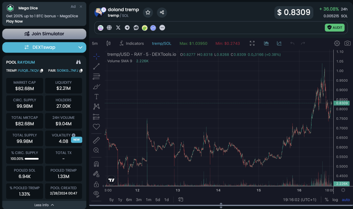Image resolution: width=353 pixels, height=209 pixels.
Task: Open the Solana chain icon link
Action: [101, 28]
